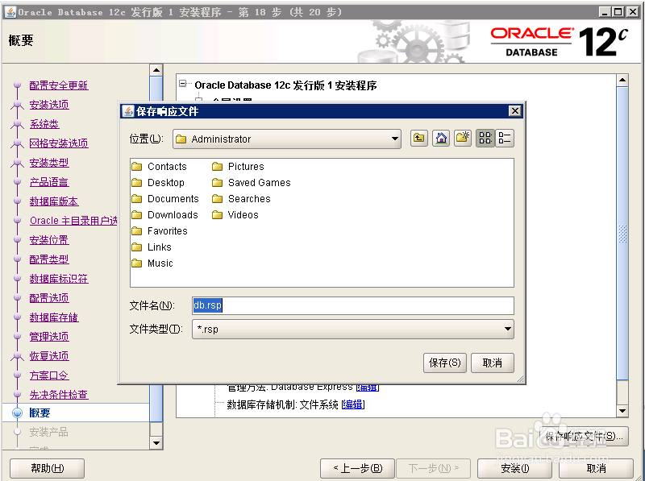Switch to the details list view

click(506, 138)
